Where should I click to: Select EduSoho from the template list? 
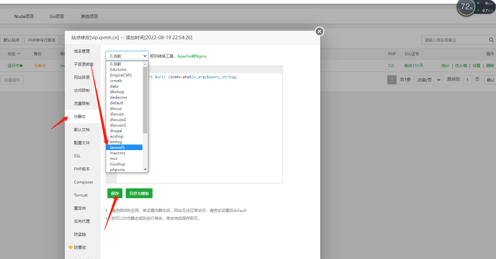124,70
